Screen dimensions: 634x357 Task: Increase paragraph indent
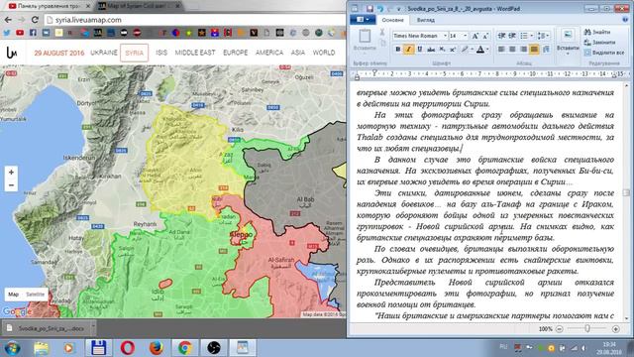pyautogui.click(x=512, y=36)
